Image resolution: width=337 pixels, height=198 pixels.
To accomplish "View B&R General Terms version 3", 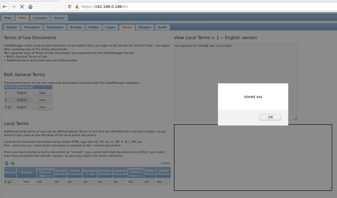I will click(42, 107).
